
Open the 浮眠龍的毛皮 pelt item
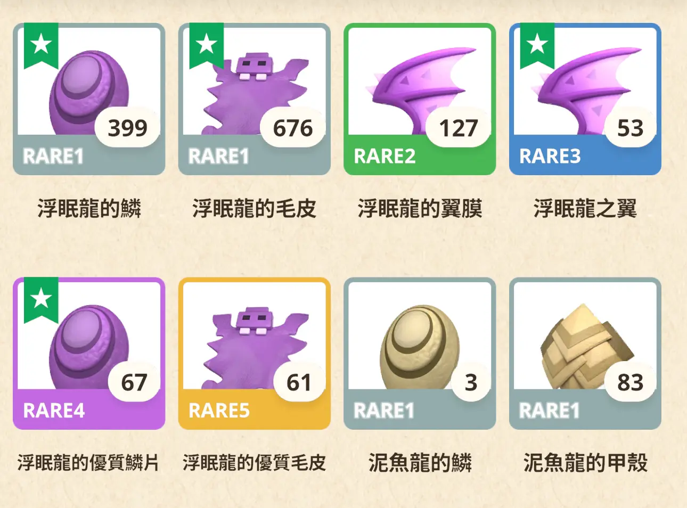pyautogui.click(x=255, y=99)
